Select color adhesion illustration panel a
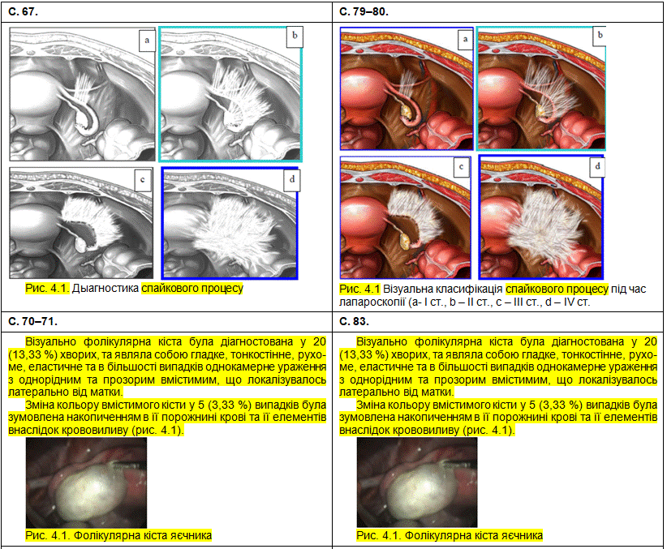Viewport: 667px width, 549px height. click(407, 88)
